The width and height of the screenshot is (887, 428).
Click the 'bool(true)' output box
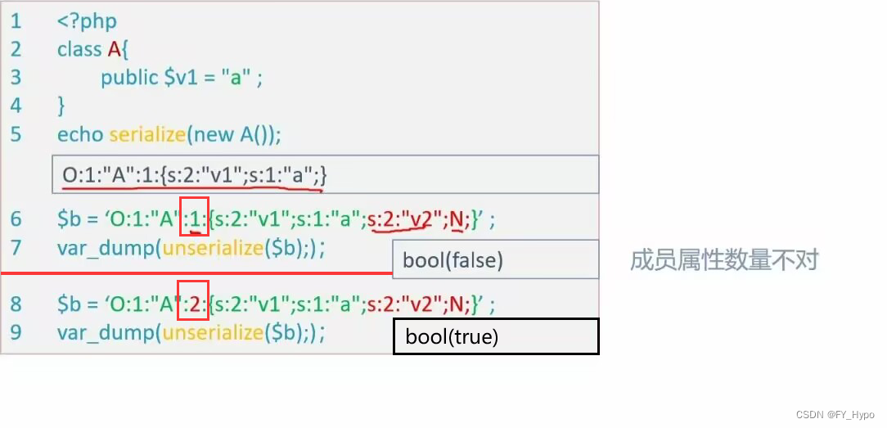[x=496, y=336]
